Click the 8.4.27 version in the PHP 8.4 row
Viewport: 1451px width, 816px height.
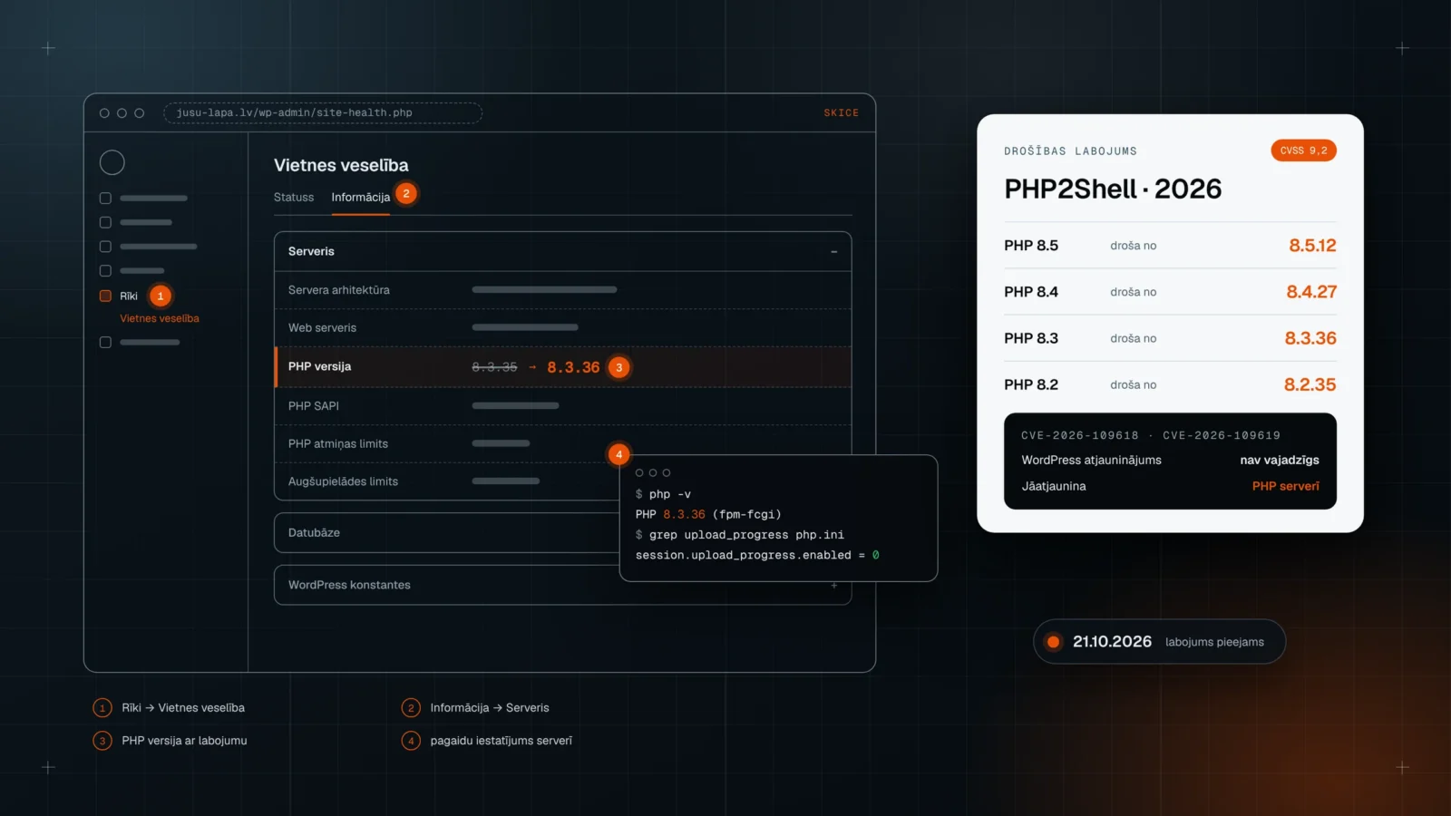[1311, 292]
